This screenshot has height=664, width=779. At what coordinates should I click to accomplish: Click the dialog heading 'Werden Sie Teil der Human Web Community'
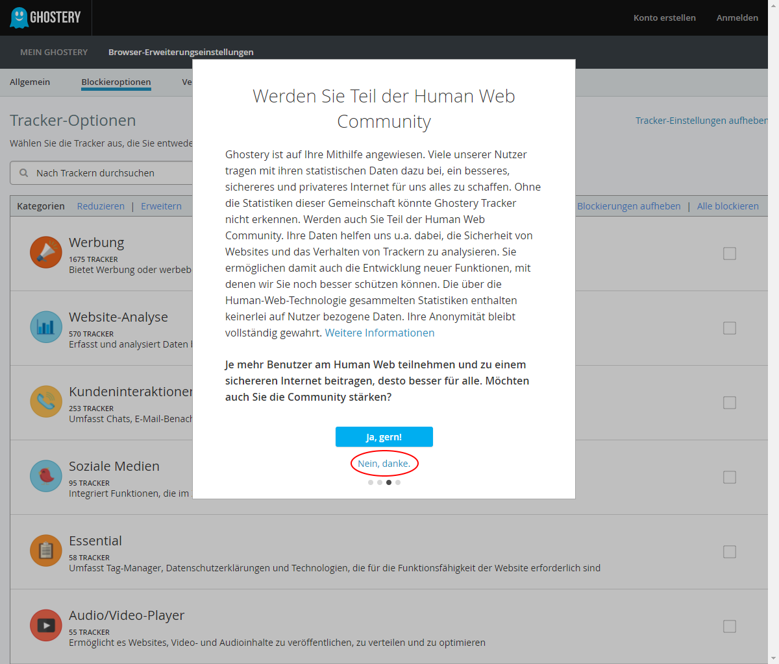384,109
